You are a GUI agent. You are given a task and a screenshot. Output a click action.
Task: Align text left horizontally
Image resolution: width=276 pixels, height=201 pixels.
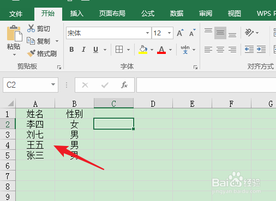[208, 50]
